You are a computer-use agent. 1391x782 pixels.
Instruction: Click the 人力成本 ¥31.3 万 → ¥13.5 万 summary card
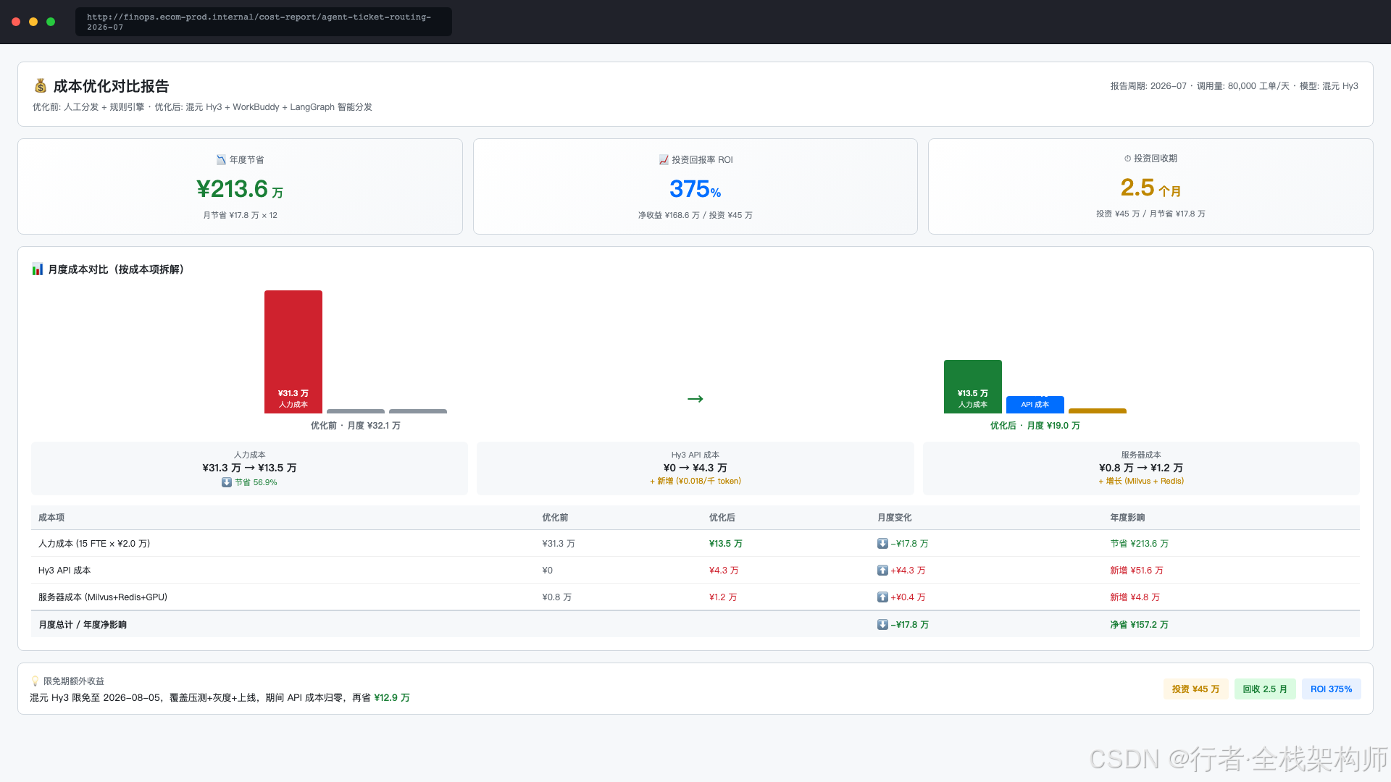coord(249,468)
